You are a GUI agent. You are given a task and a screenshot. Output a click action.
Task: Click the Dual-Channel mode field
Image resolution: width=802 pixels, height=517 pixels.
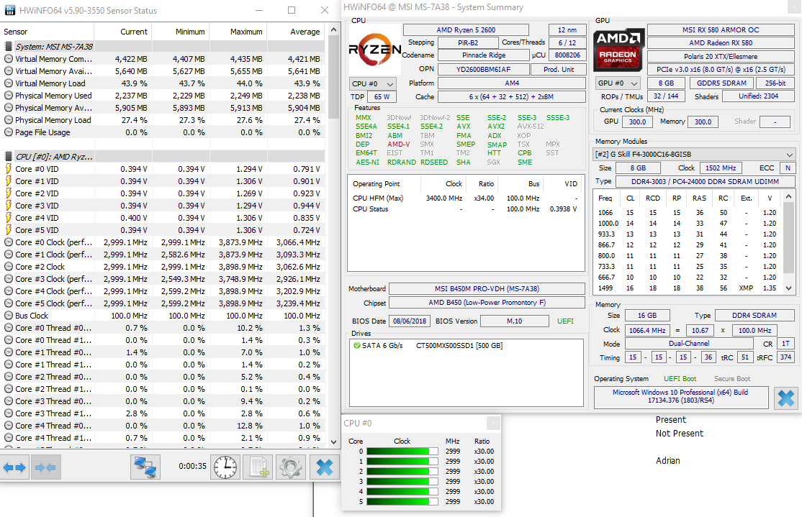[688, 343]
